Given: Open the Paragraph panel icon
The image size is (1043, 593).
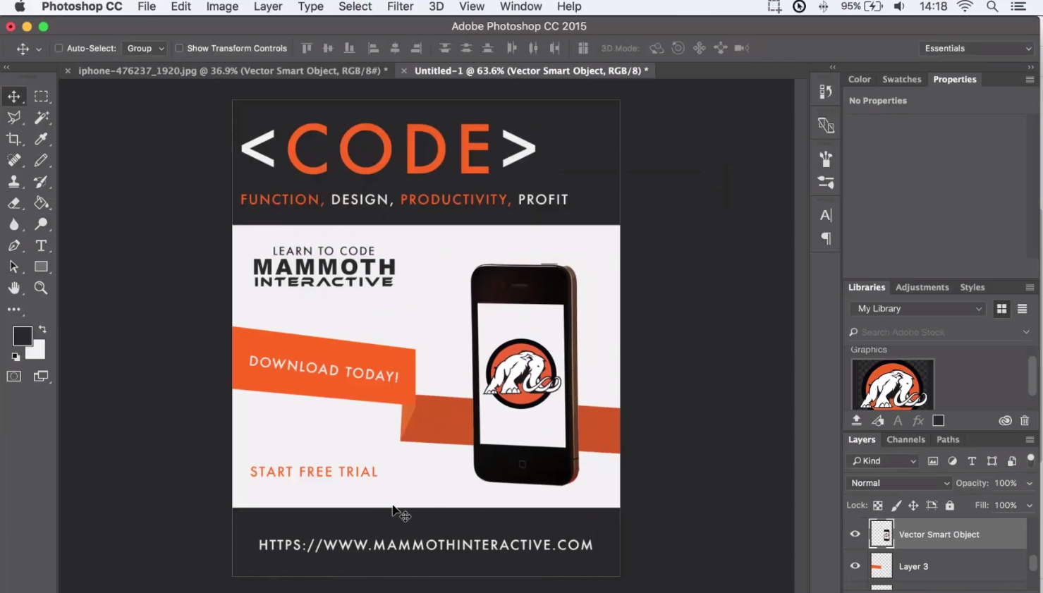Looking at the screenshot, I should click(826, 238).
